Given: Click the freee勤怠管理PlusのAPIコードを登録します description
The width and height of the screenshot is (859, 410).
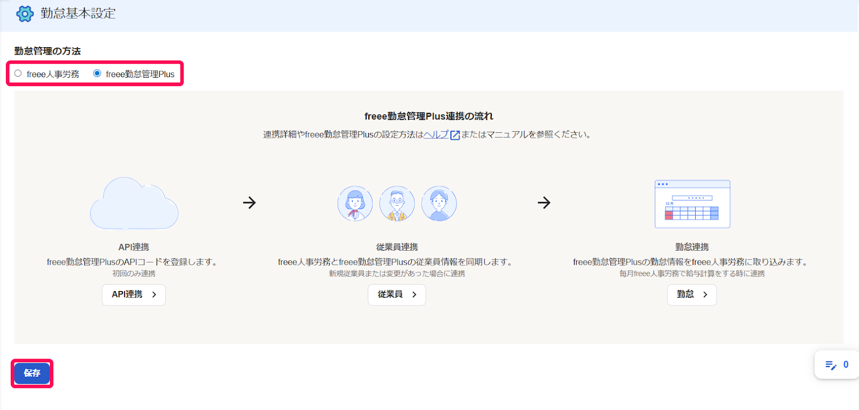Looking at the screenshot, I should (x=134, y=262).
